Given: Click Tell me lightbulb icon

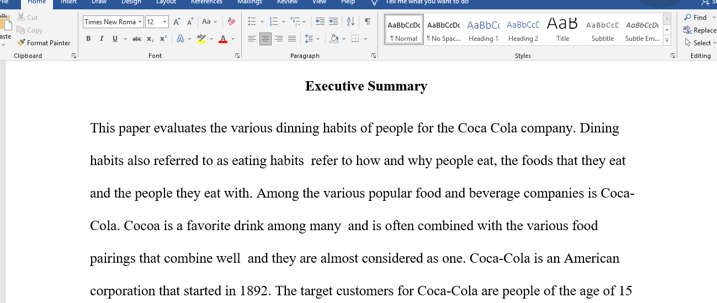Looking at the screenshot, I should 375,2.
